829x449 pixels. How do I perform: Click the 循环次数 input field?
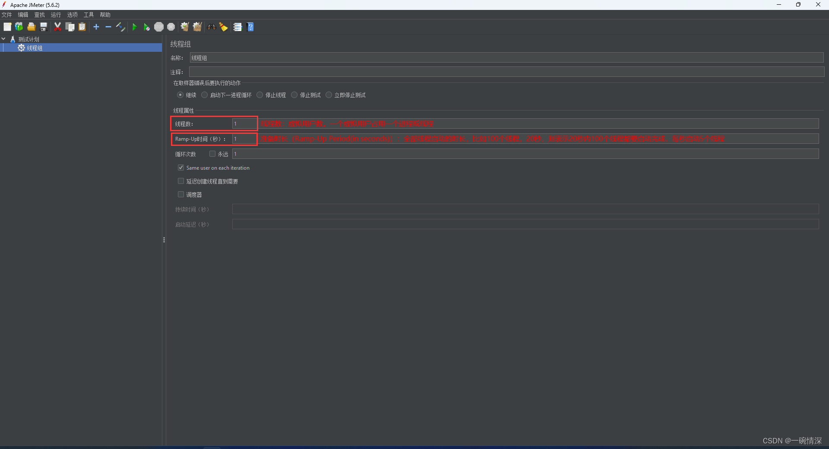tap(525, 154)
